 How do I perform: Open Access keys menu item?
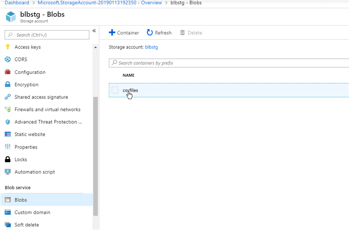27,47
